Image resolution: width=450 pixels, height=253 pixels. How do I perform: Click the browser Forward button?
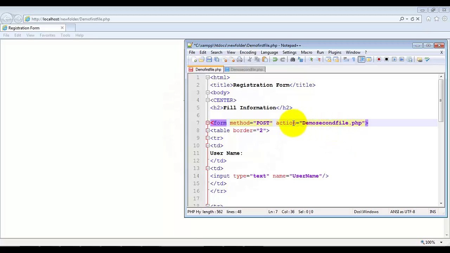(x=17, y=19)
